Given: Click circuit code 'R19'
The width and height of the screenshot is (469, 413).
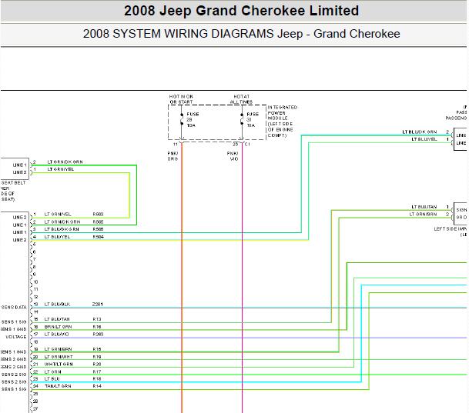Looking at the screenshot, I should 97,357.
